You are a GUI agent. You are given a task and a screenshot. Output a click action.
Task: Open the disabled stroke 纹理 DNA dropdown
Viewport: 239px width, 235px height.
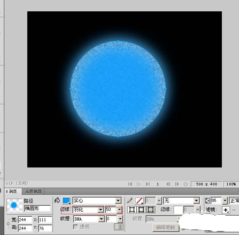(x=163, y=219)
